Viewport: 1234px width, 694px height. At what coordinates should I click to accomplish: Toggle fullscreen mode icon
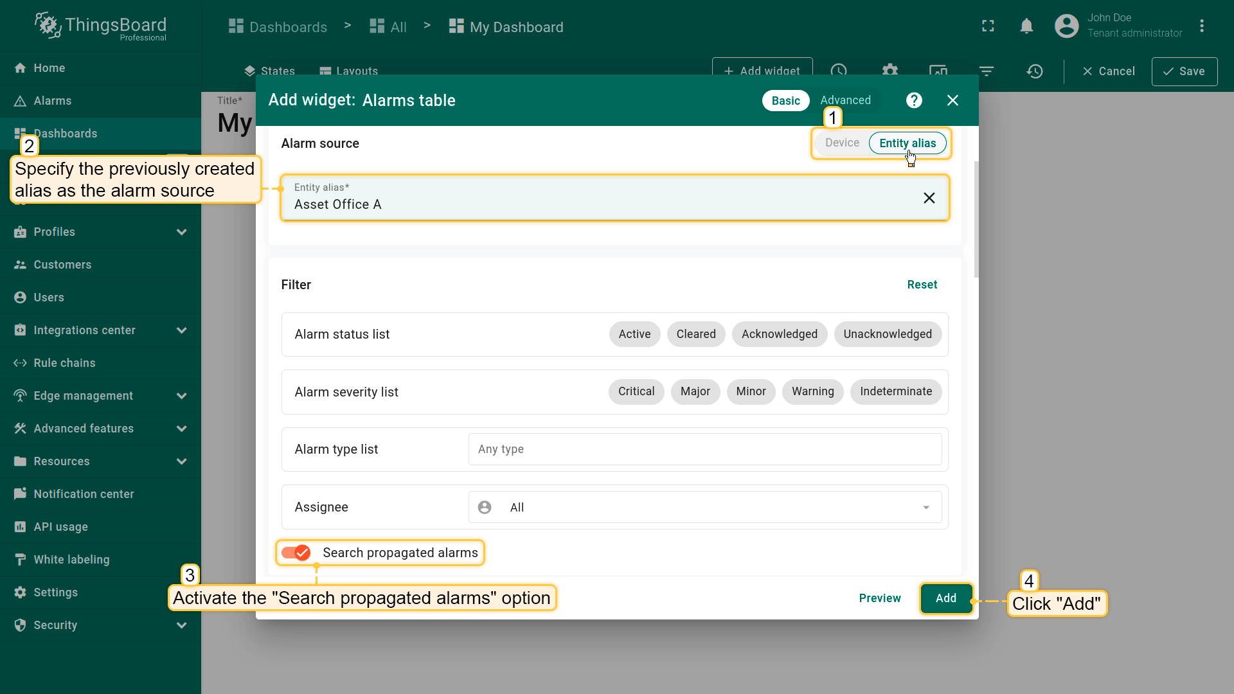(988, 26)
